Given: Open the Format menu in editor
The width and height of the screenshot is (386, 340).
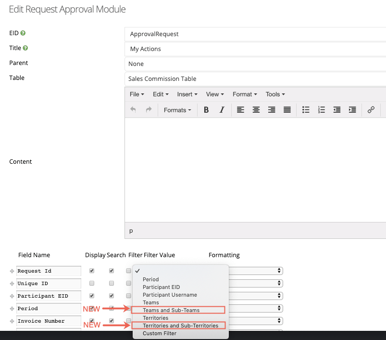Looking at the screenshot, I should click(245, 94).
